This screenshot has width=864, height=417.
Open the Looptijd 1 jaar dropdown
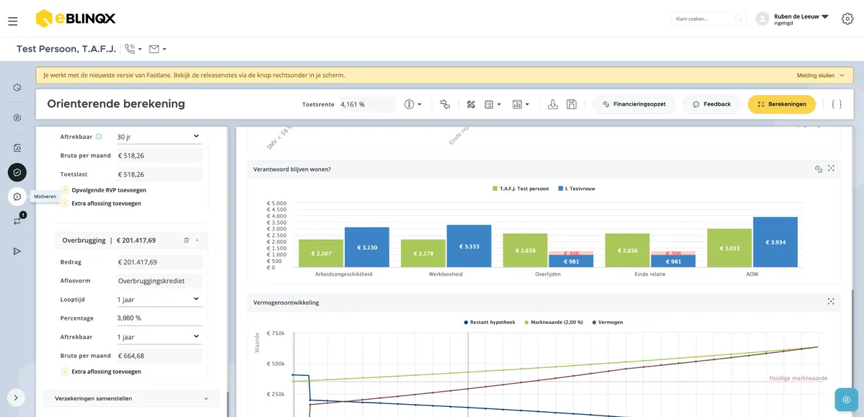pyautogui.click(x=158, y=299)
